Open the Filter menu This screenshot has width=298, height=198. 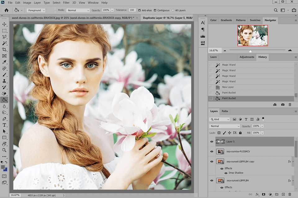66,2
